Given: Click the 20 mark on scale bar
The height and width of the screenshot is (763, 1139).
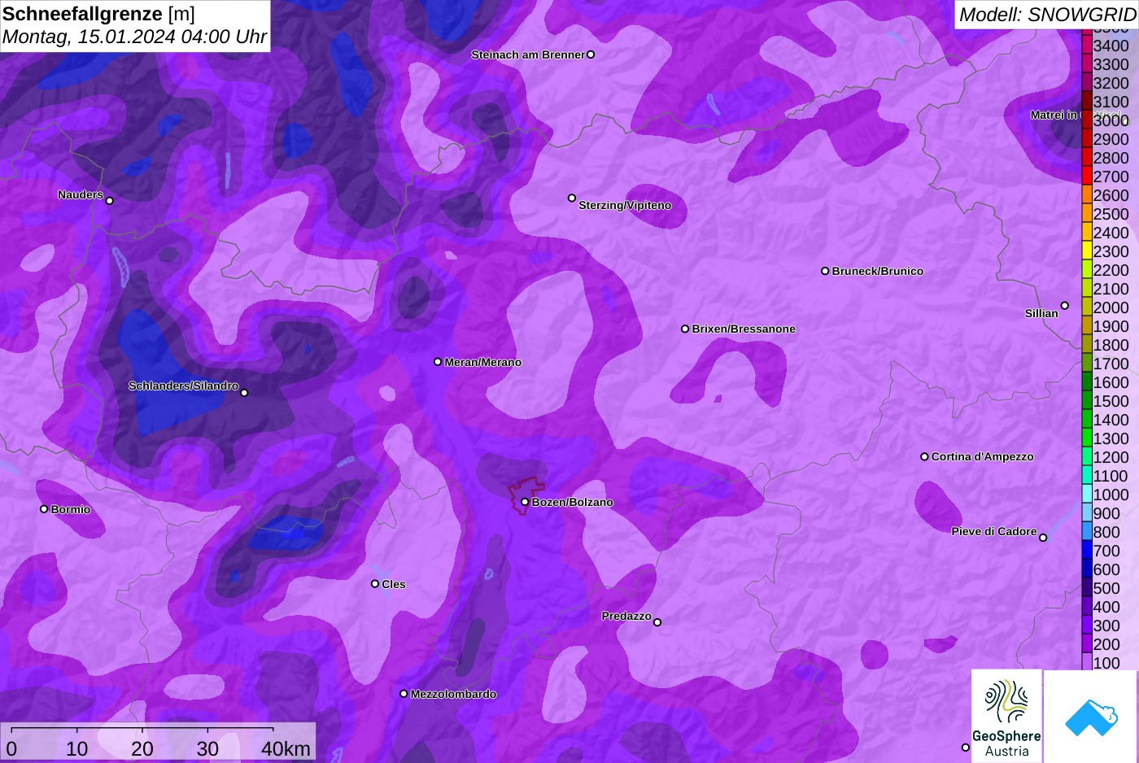Looking at the screenshot, I should 142,748.
